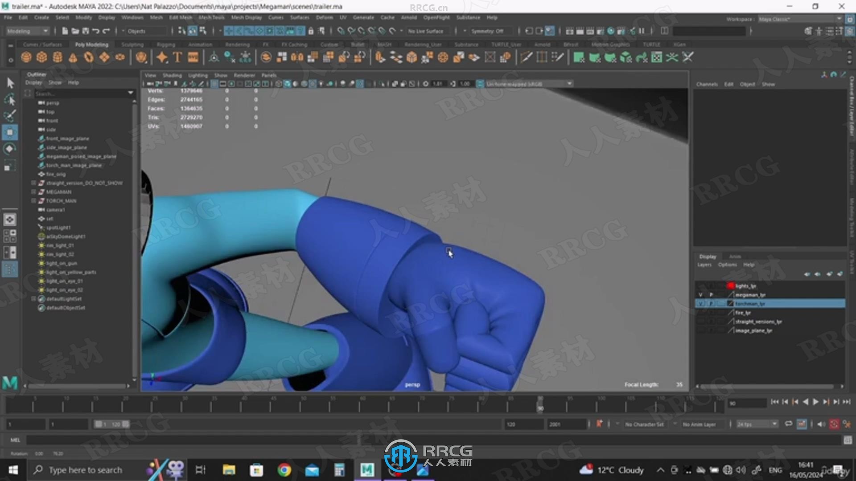The height and width of the screenshot is (481, 856).
Task: Click the New Scene file icon
Action: [65, 31]
